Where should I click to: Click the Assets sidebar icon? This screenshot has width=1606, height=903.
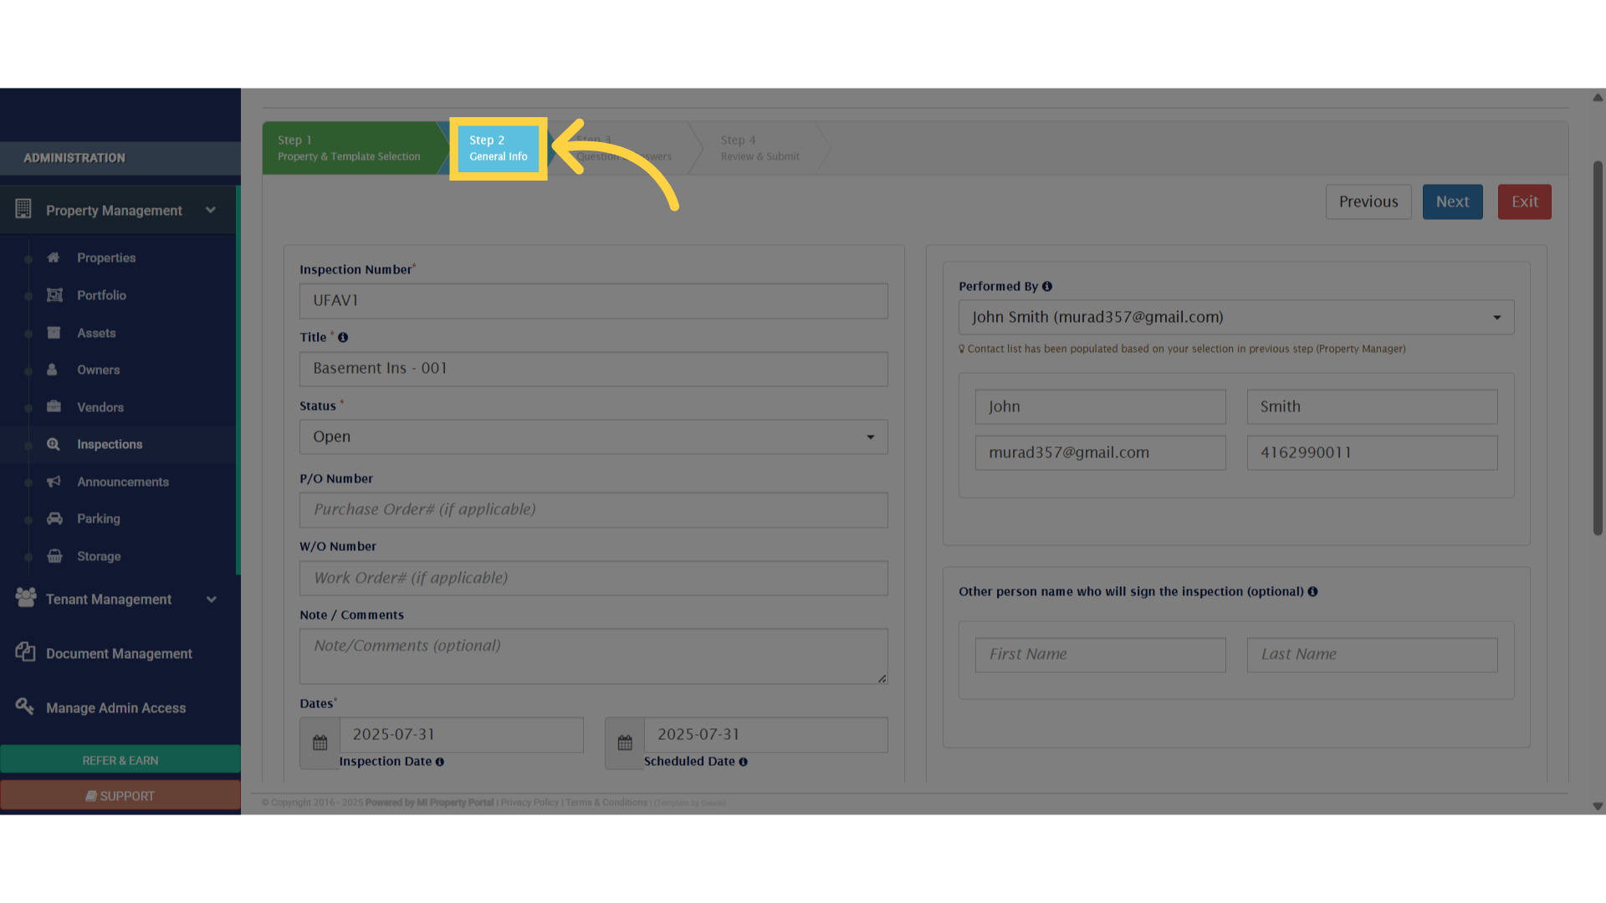54,332
